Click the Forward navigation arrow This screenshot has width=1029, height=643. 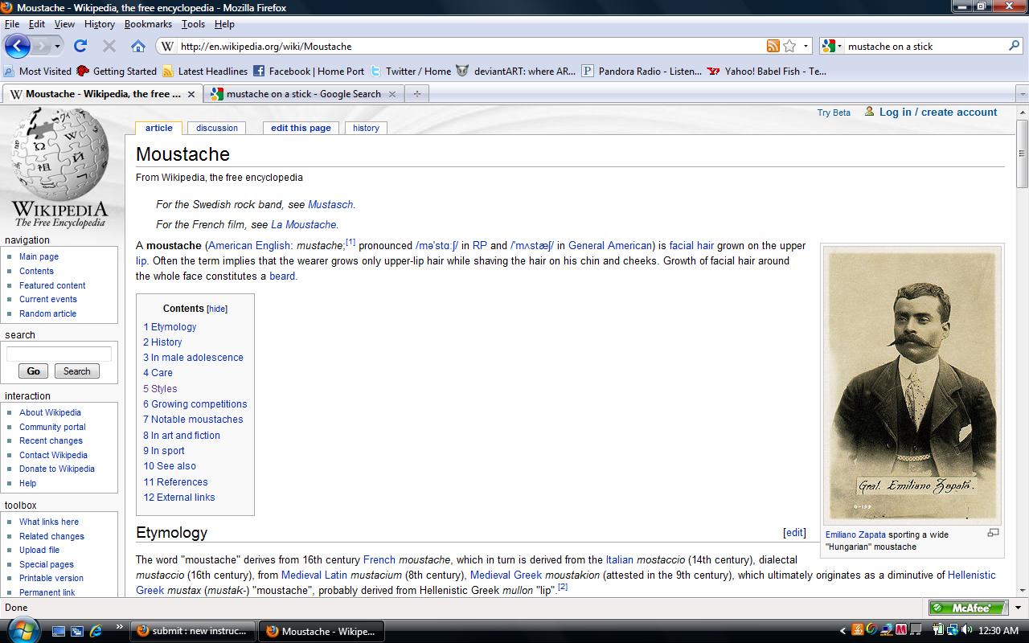pyautogui.click(x=41, y=46)
